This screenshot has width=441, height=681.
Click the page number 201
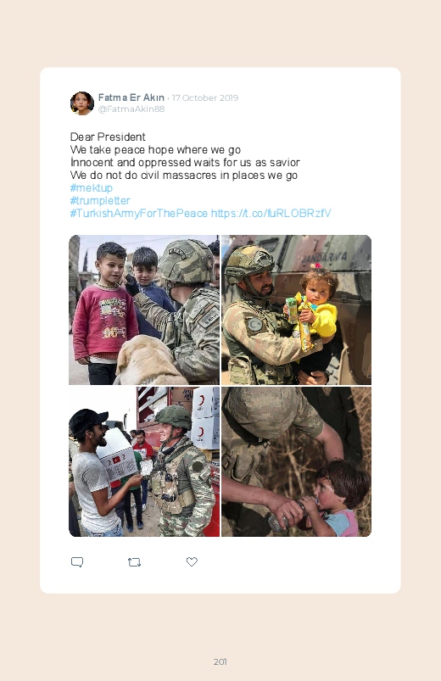click(x=220, y=661)
